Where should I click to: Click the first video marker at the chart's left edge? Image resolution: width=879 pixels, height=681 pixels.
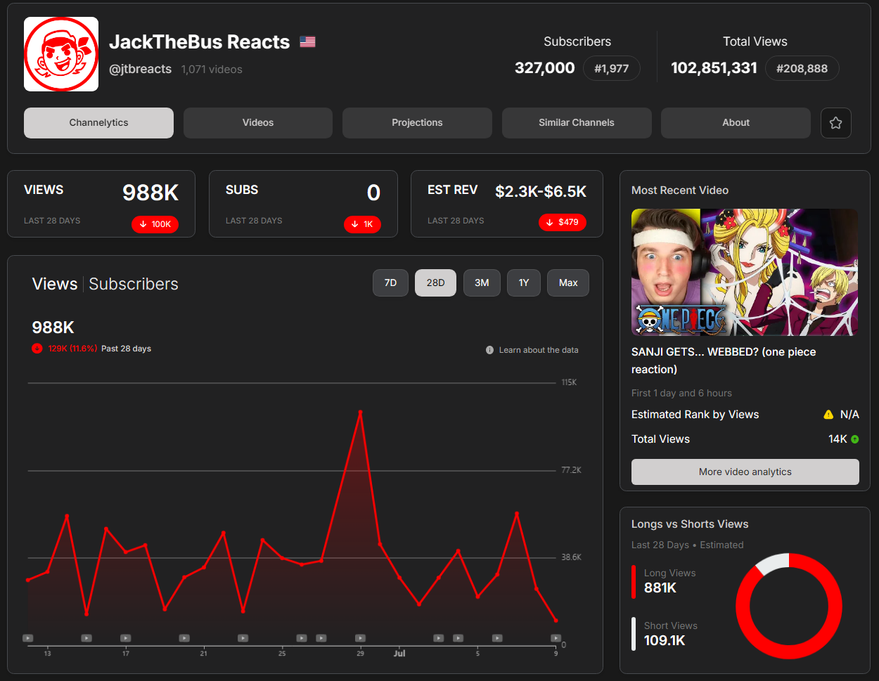pyautogui.click(x=28, y=638)
